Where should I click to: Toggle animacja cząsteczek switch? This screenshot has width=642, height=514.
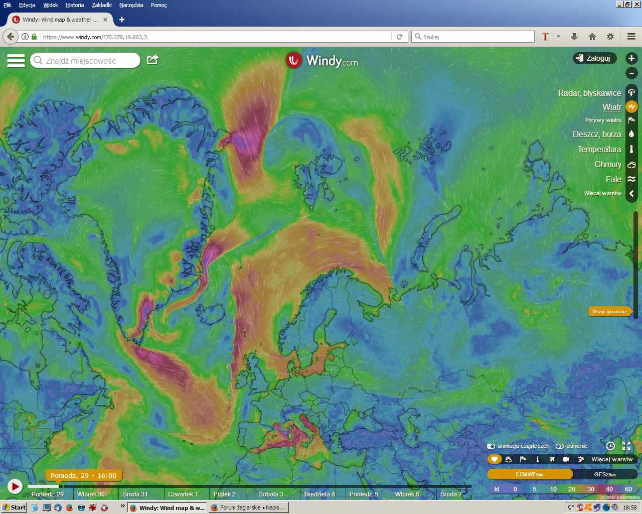pyautogui.click(x=491, y=446)
